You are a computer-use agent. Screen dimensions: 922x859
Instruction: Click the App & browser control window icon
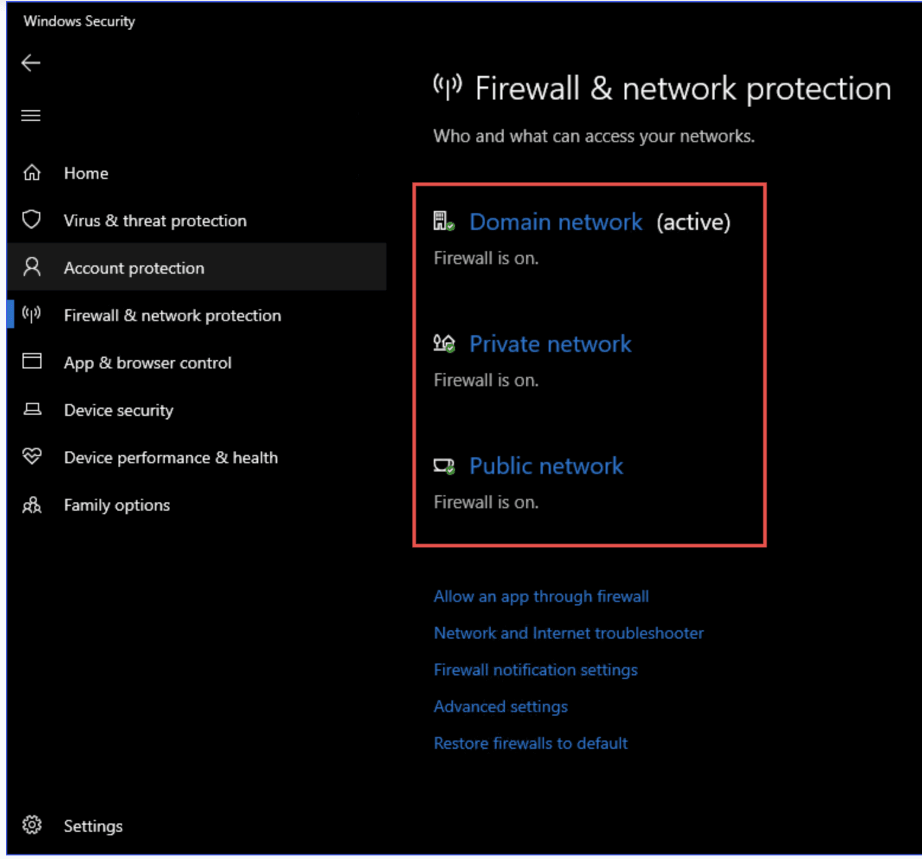tap(32, 361)
